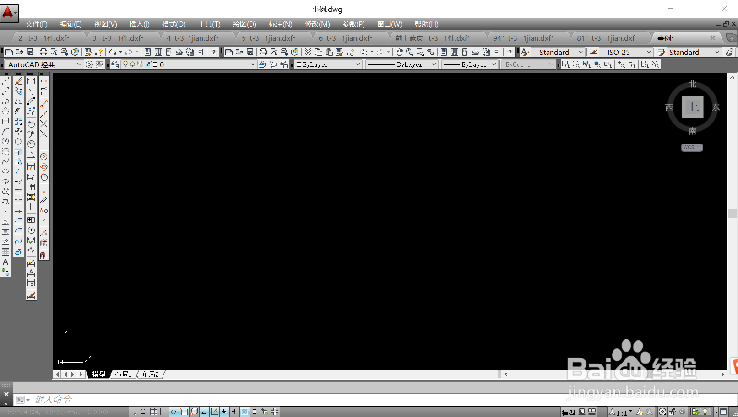Image resolution: width=738 pixels, height=417 pixels.
Task: Toggle Object Snap in status bar
Action: point(184,412)
